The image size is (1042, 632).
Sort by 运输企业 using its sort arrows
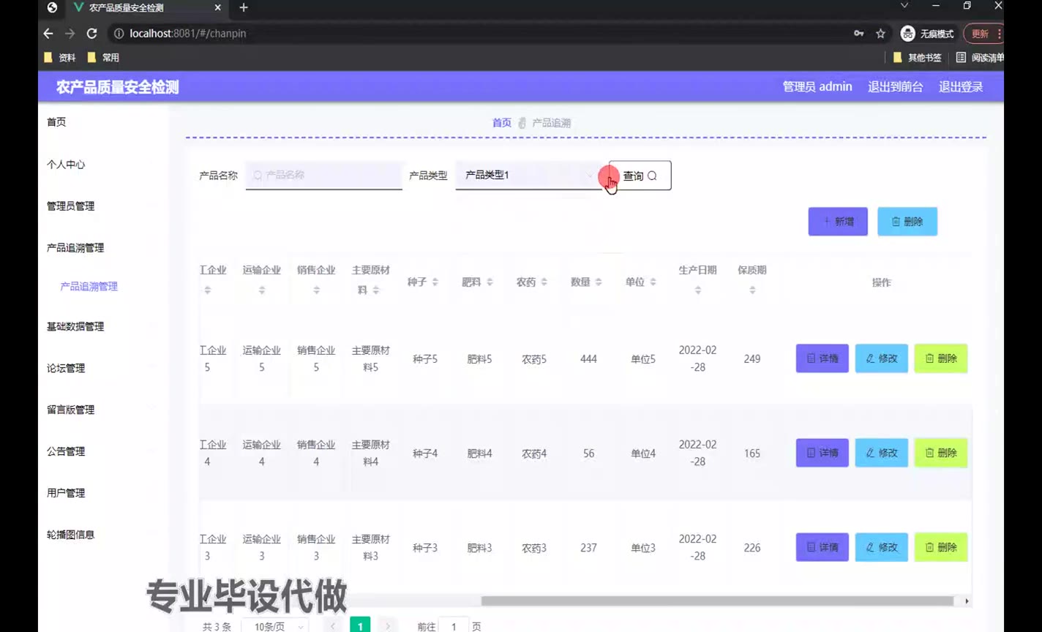pyautogui.click(x=262, y=290)
